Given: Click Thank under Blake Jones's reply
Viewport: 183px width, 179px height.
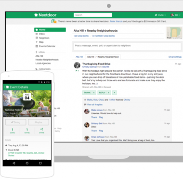Looking at the screenshot, I should [94, 117].
